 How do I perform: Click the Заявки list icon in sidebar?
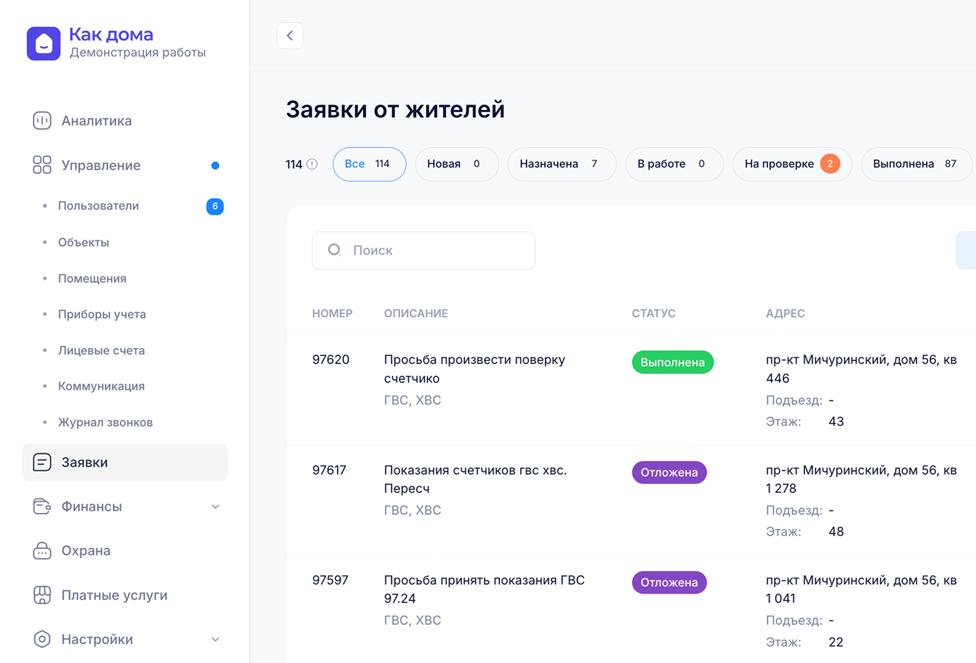tap(42, 462)
